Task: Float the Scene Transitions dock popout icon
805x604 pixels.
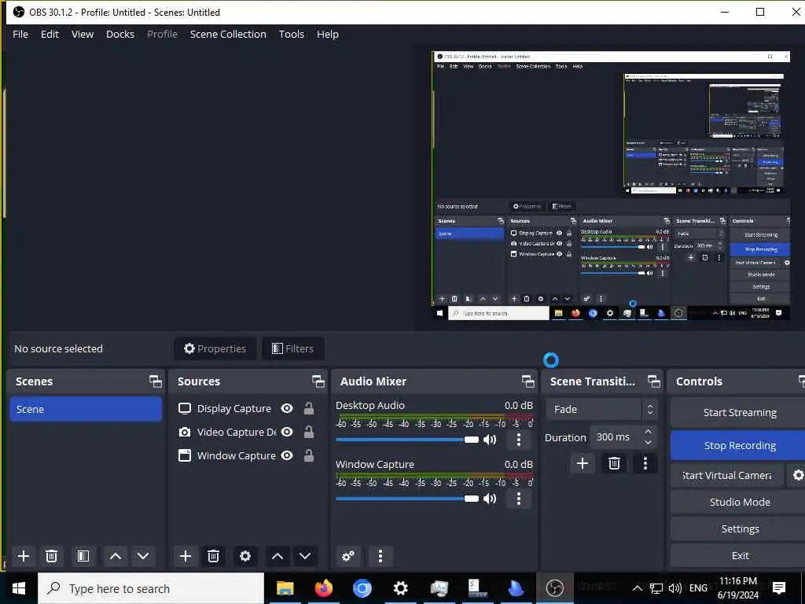Action: tap(653, 381)
